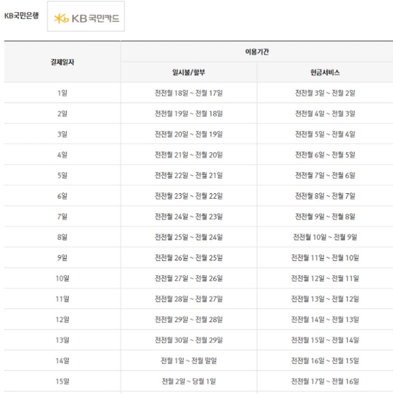
Task: Click cell 전전월 12일 ~ 전월 11일
Action: pyautogui.click(x=325, y=278)
